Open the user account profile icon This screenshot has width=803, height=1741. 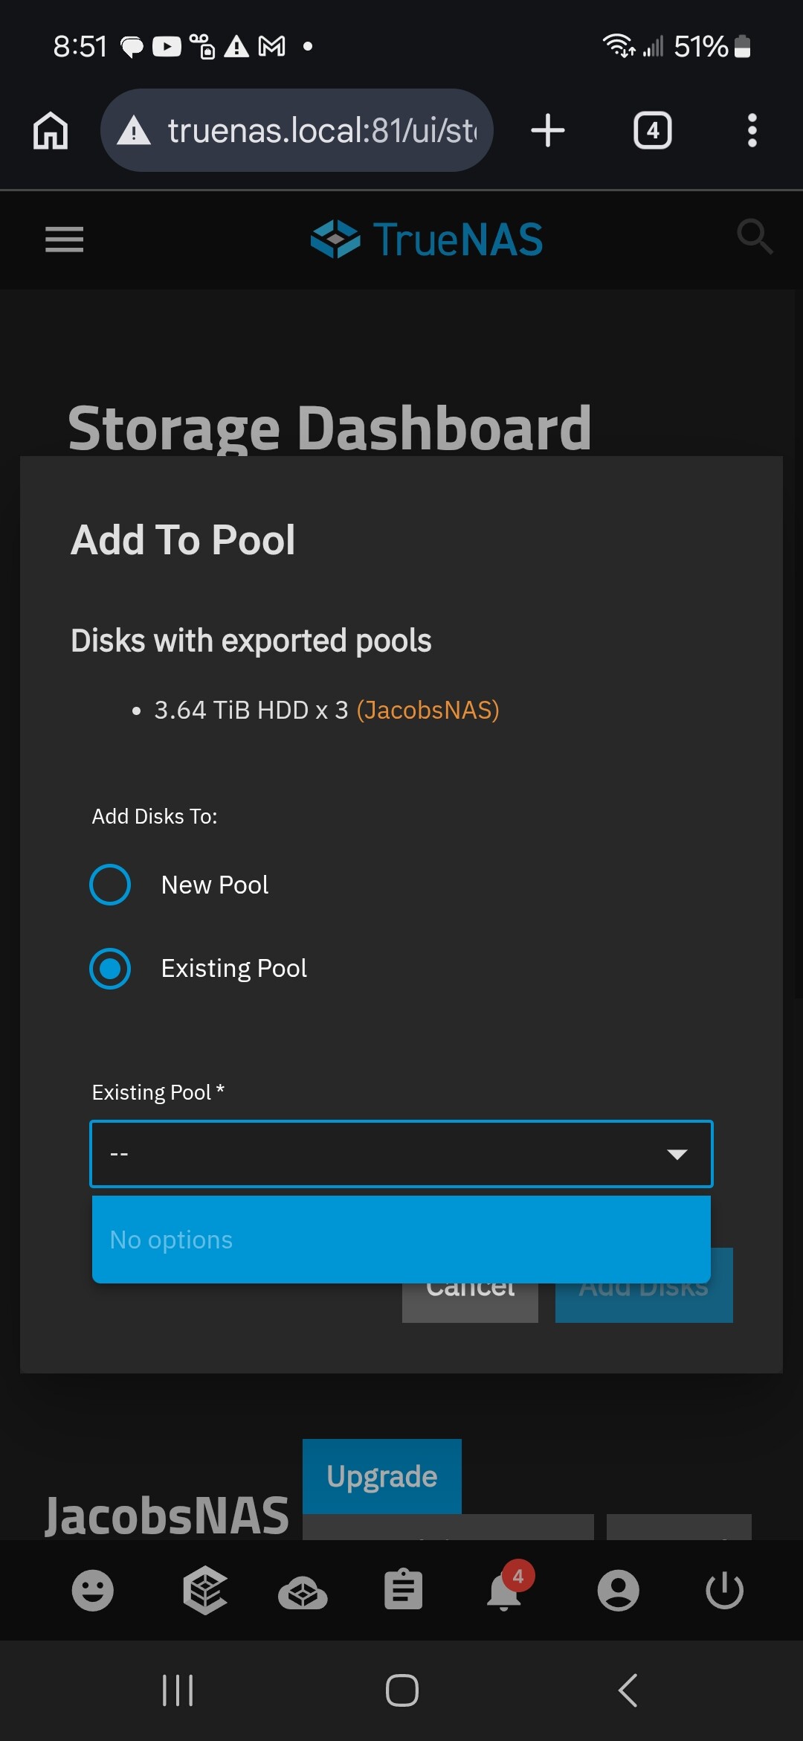point(618,1591)
